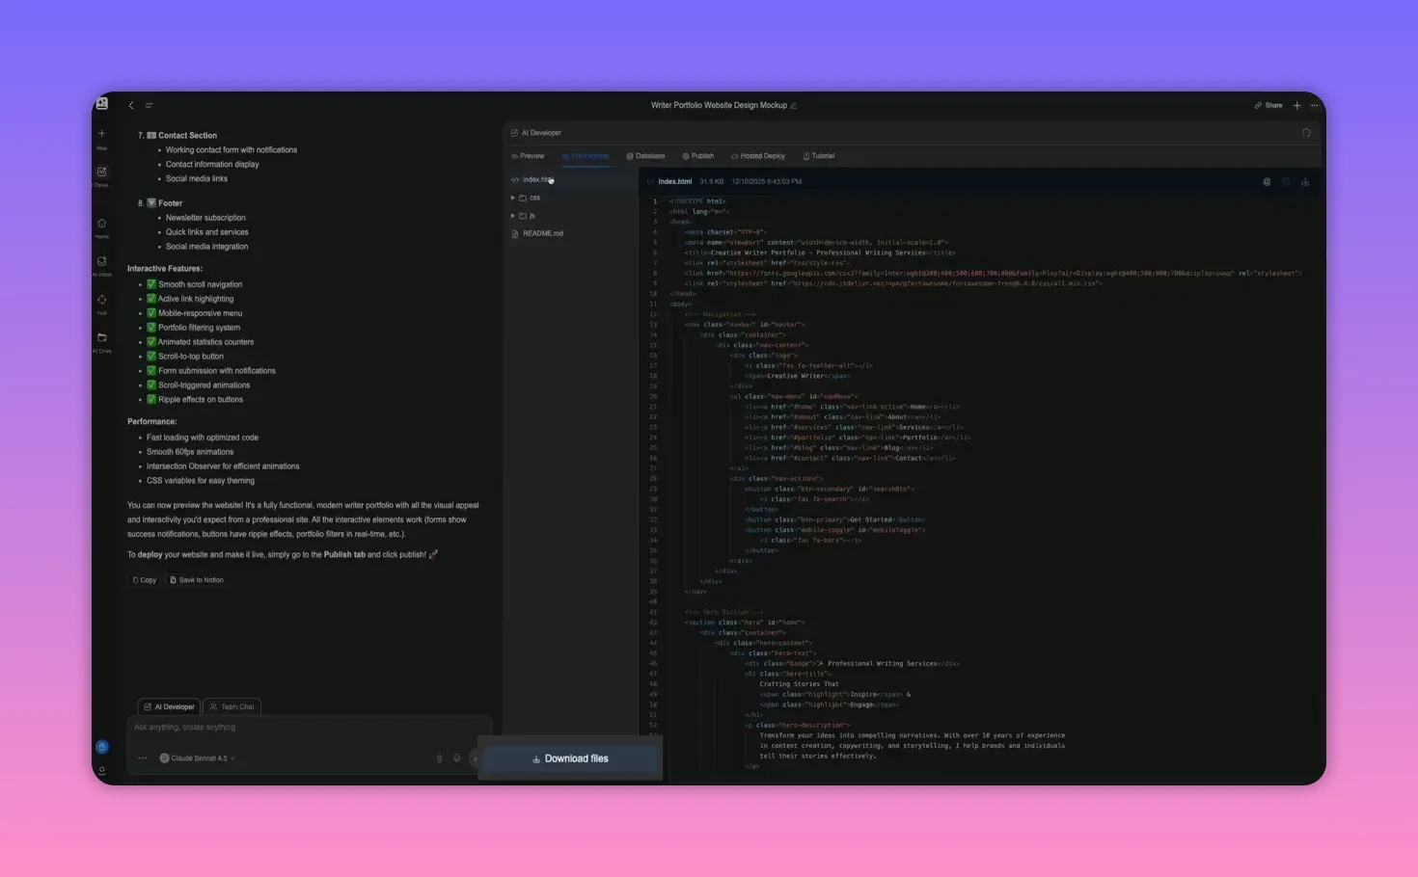Click the Share button

(1268, 105)
